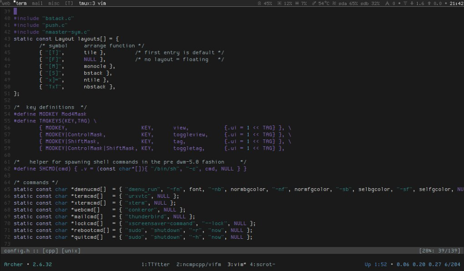The height and width of the screenshot is (271, 464).
Task: Select tmux window 2:ncmpcpp/vifm
Action: coord(198,264)
